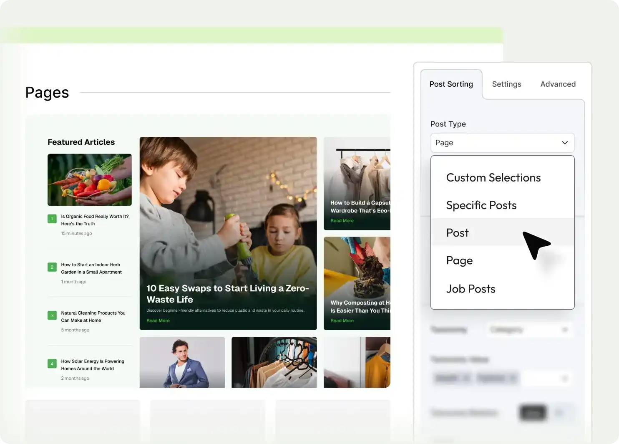
Task: Click the green number 1 badge
Action: click(x=52, y=219)
